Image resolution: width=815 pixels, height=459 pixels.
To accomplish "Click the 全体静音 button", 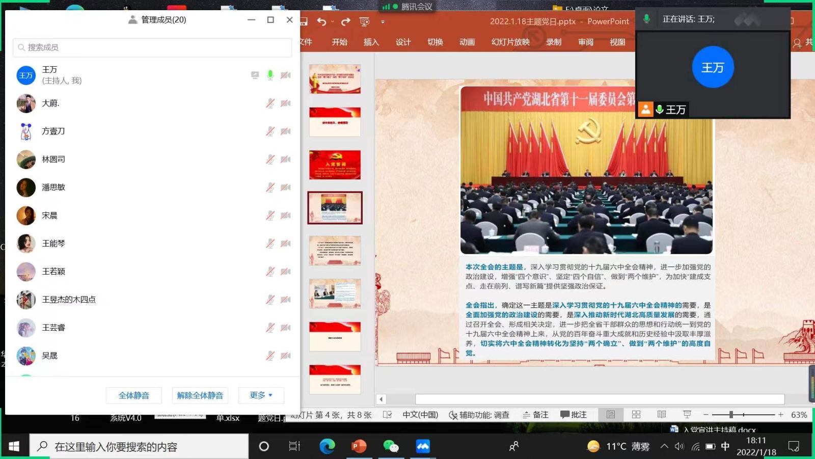I will tap(134, 395).
